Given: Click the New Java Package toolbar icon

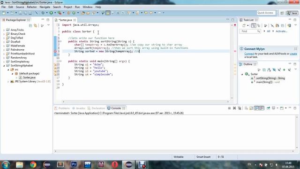Looking at the screenshot, I should tap(68, 13).
